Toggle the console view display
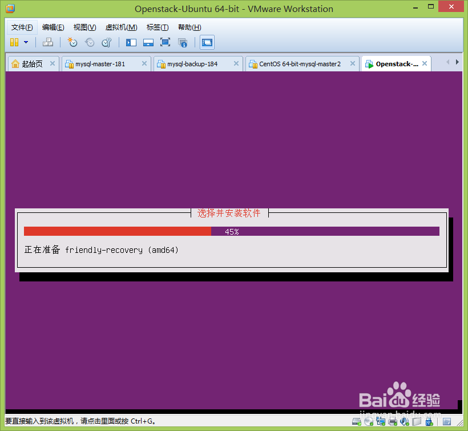 tap(207, 42)
